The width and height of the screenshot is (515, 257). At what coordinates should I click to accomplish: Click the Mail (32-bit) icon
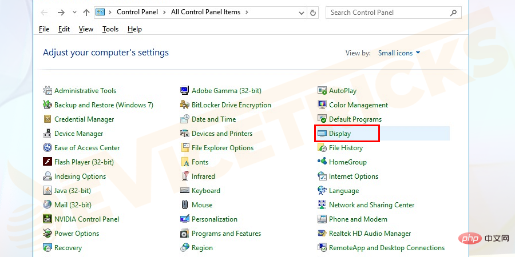coord(47,205)
